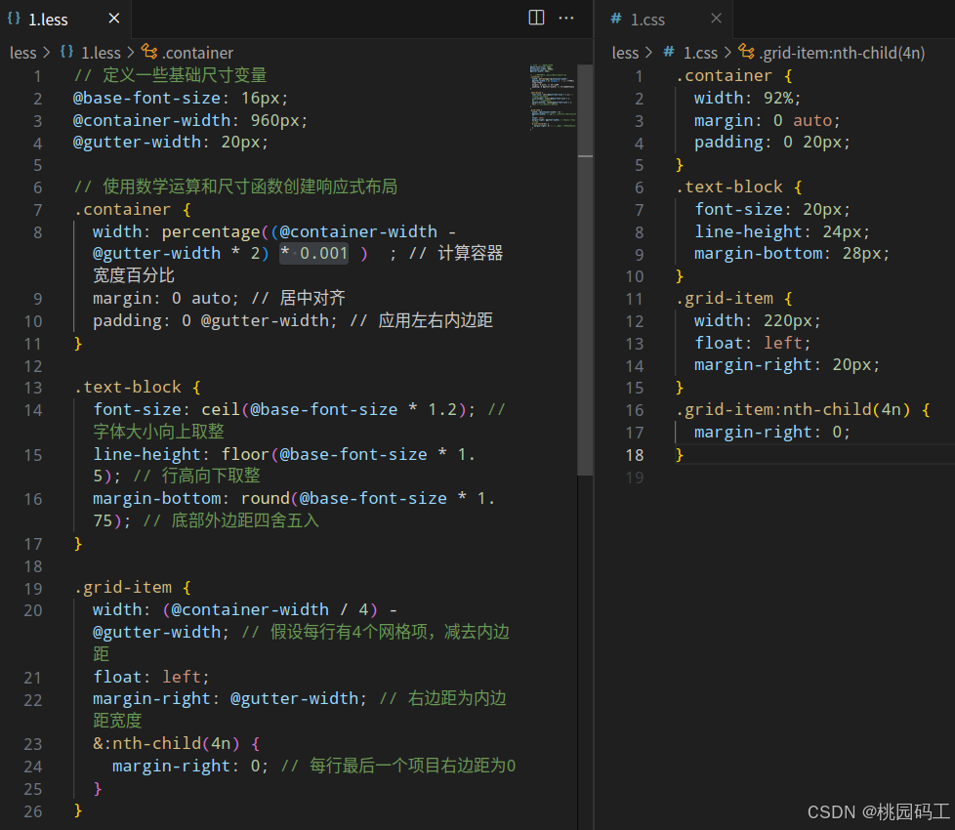This screenshot has height=830, width=955.
Task: Open the 1.css file breadcrumb
Action: 700,53
